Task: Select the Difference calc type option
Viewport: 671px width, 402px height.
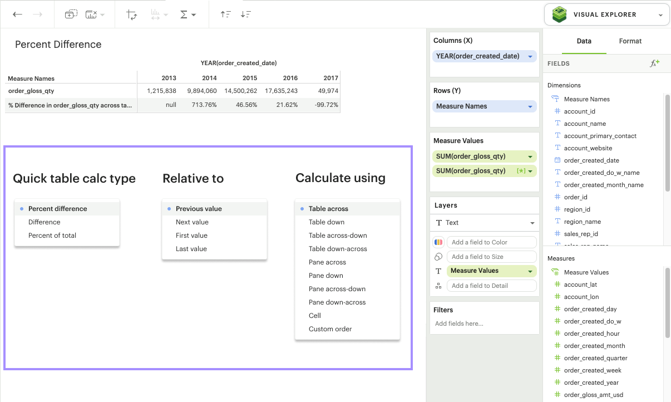Action: point(45,222)
